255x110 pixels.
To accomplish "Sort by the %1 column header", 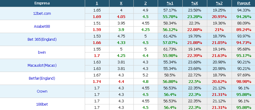I will pyautogui.click(x=170, y=3).
